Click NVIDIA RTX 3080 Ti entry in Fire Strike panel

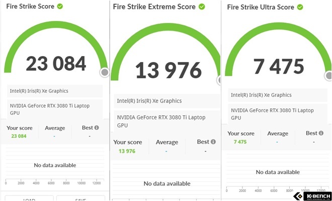tap(55, 109)
